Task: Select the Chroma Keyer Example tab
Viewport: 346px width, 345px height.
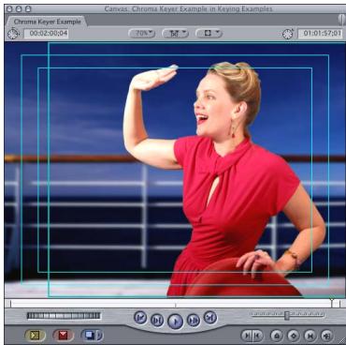Action: [47, 22]
